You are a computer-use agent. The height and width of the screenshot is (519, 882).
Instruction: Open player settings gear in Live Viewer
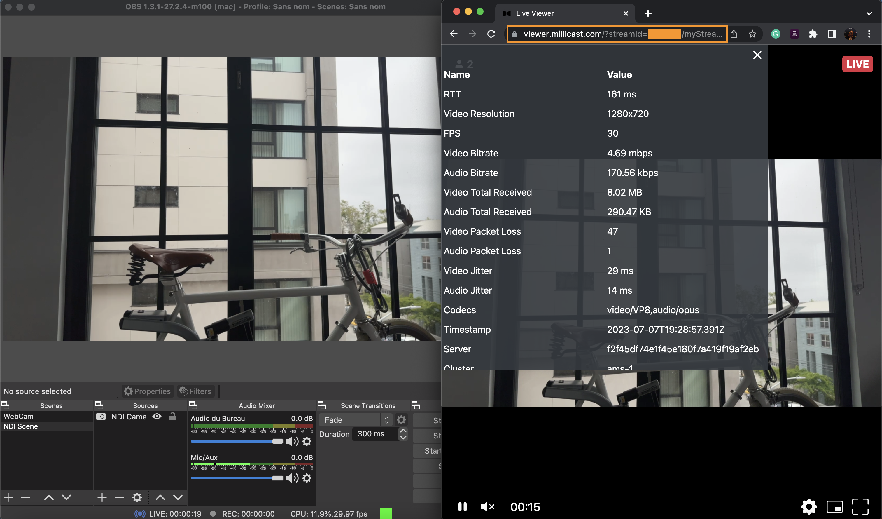pyautogui.click(x=809, y=506)
